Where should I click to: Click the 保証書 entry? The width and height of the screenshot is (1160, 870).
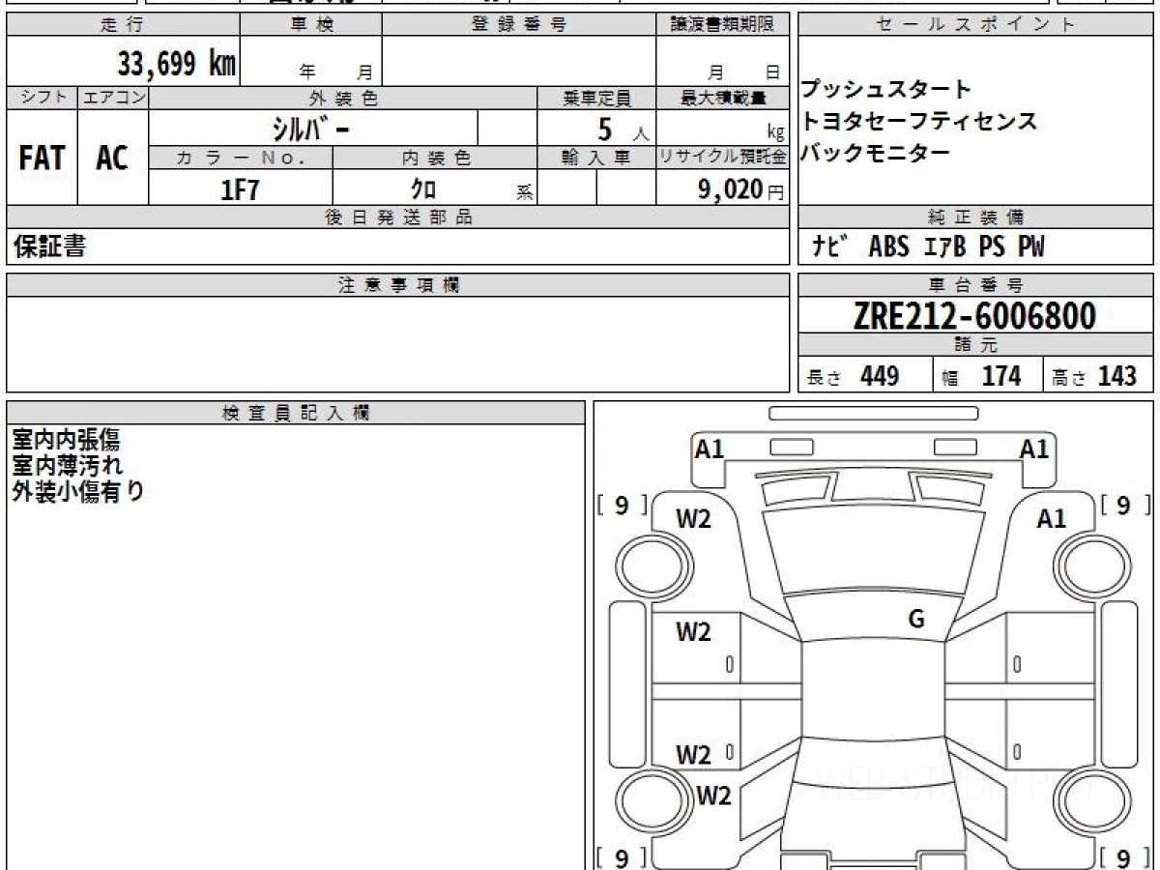tap(49, 247)
